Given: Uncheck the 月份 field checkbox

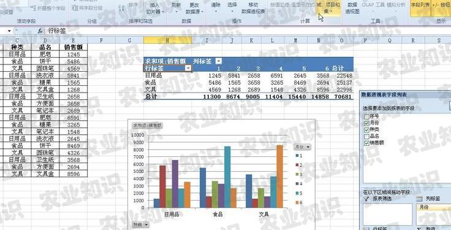Looking at the screenshot, I should 366,123.
